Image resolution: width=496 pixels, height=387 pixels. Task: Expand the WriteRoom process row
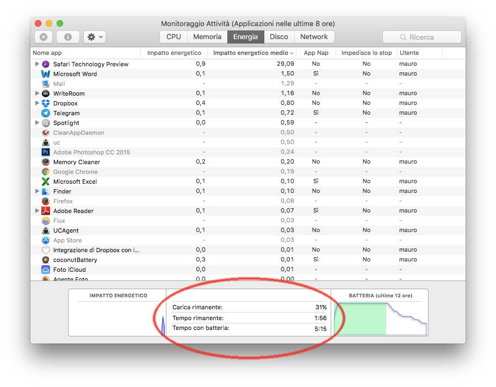(37, 93)
